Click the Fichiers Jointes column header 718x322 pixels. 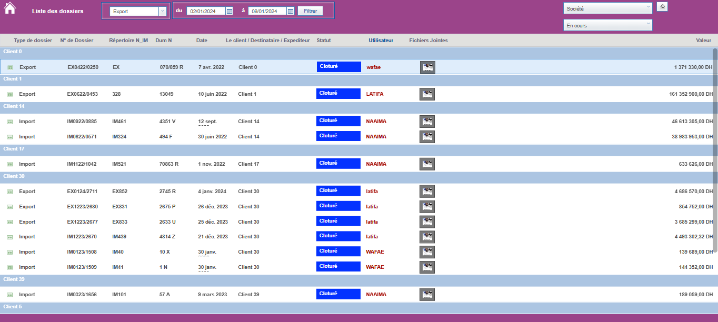[x=428, y=41]
